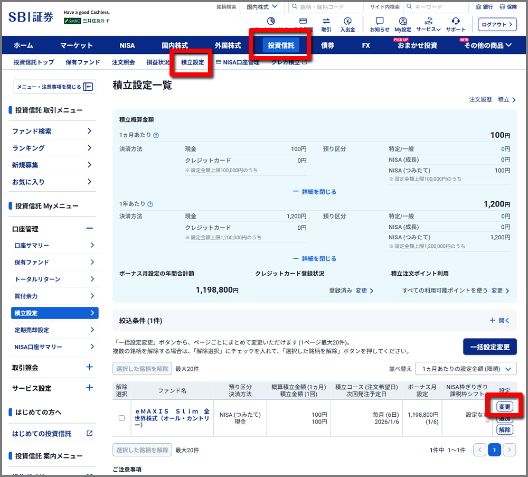Click the サポート headset icon
This screenshot has height=477, width=528.
coord(456,21)
